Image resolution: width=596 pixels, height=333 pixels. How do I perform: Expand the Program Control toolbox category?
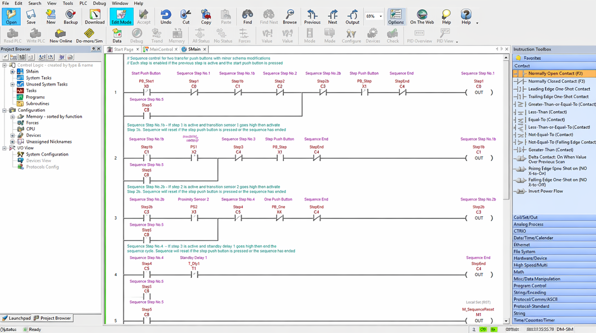(554, 286)
